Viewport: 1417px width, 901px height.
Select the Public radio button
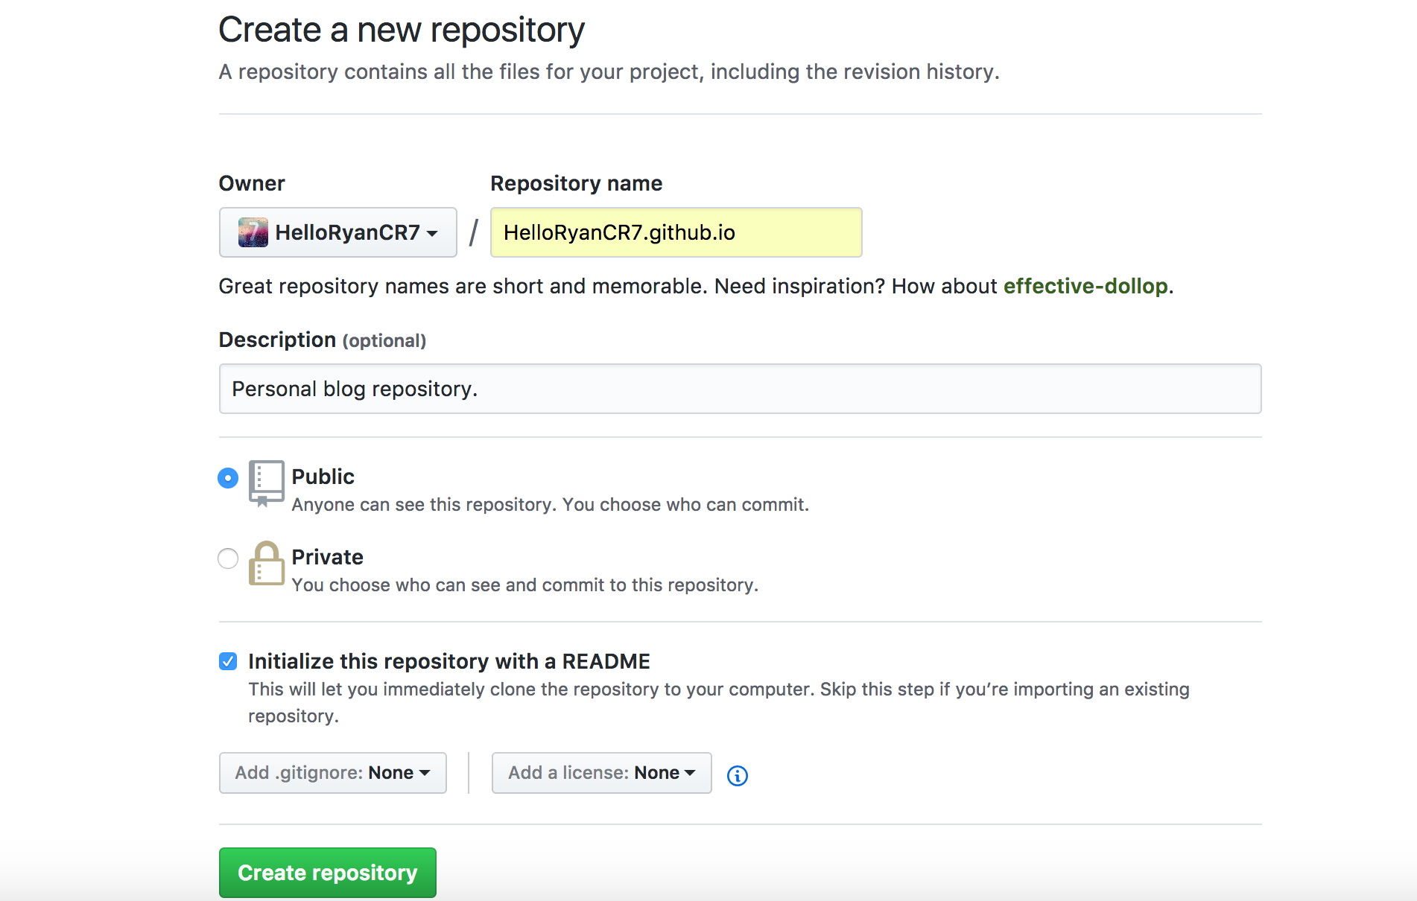(228, 477)
